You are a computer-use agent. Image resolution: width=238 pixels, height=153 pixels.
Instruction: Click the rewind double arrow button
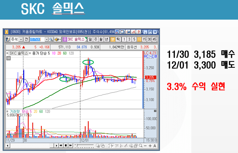point(61,146)
